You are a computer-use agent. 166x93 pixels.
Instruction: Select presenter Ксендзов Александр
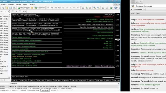point(144,6)
